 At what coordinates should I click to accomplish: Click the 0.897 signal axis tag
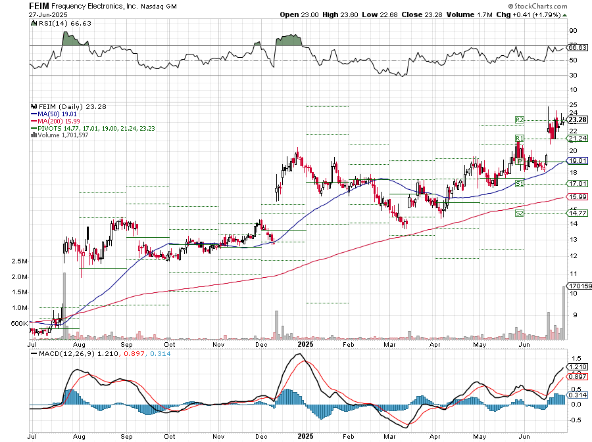pos(578,376)
